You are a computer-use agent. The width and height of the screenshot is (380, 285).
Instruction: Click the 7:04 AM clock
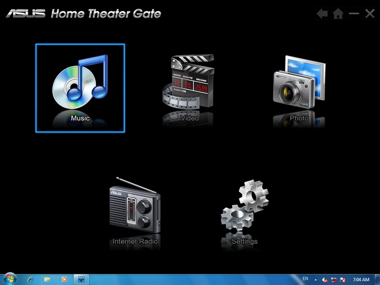361,279
